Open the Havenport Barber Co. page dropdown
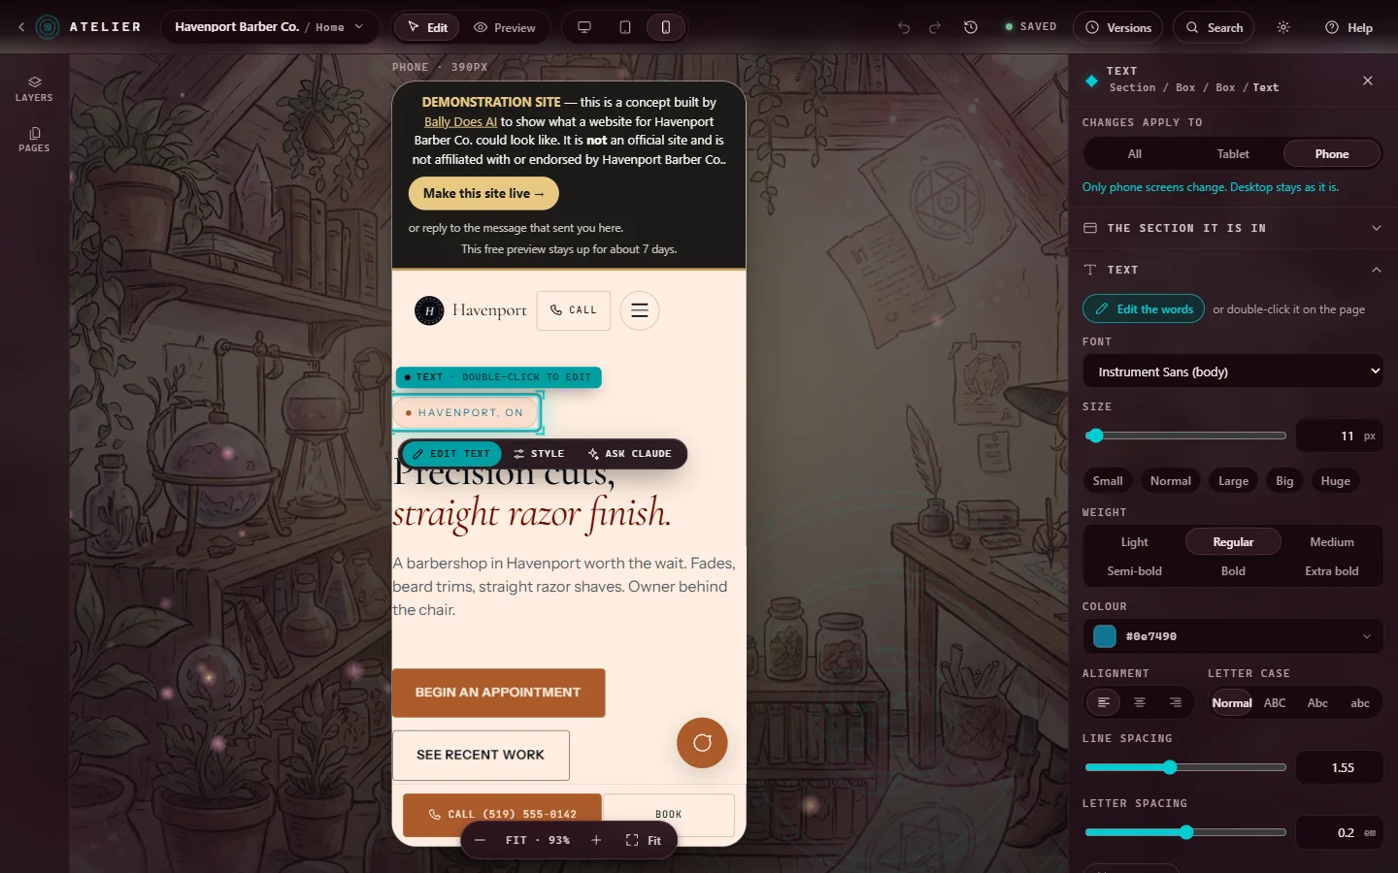This screenshot has width=1398, height=873. tap(269, 27)
